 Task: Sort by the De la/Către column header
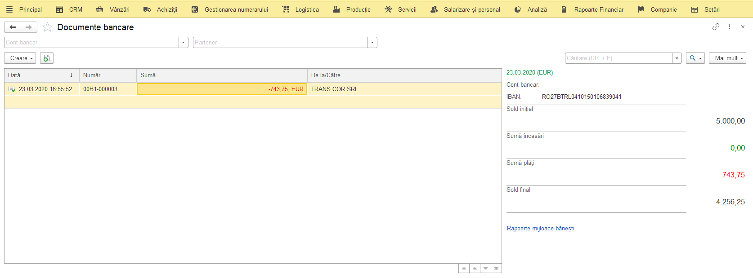[x=404, y=75]
